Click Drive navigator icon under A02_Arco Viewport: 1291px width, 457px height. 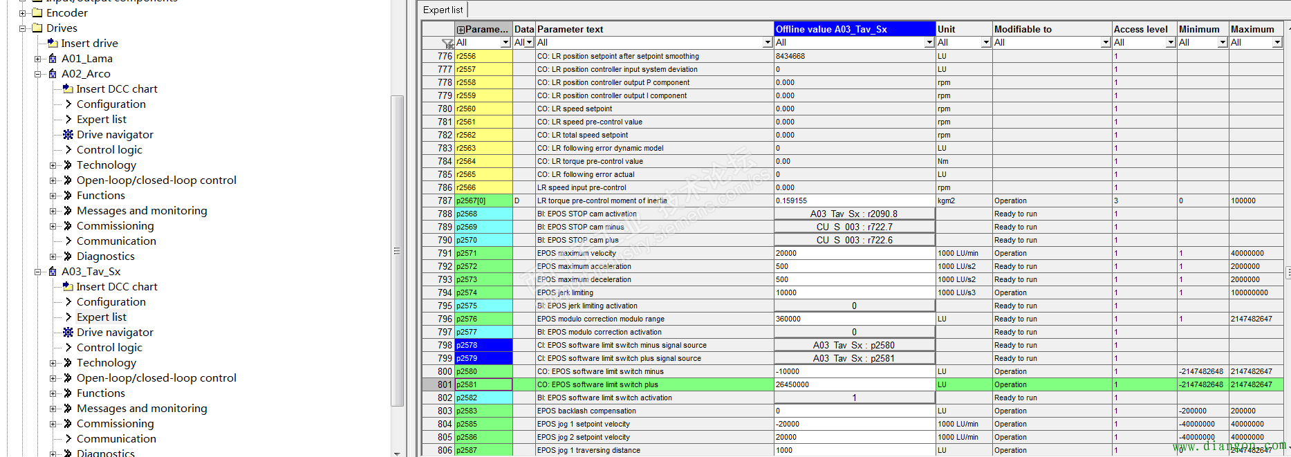coord(68,134)
